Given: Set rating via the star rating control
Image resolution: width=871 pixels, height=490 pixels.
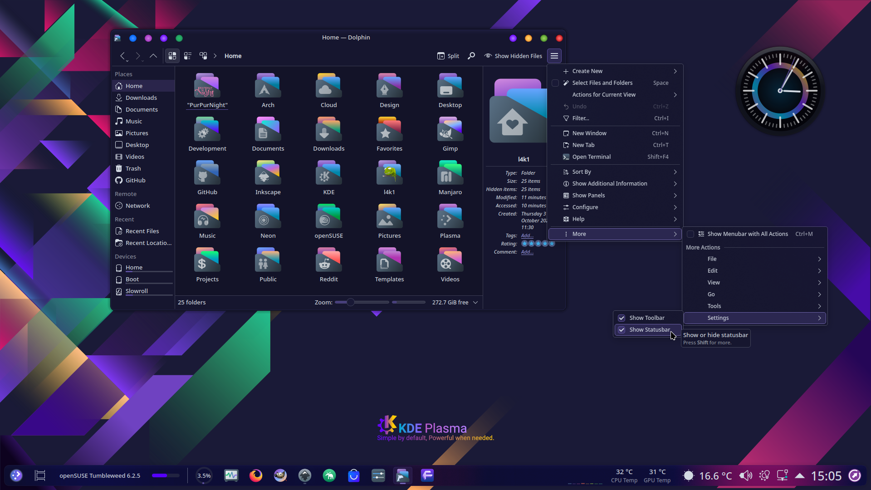Looking at the screenshot, I should pyautogui.click(x=538, y=244).
